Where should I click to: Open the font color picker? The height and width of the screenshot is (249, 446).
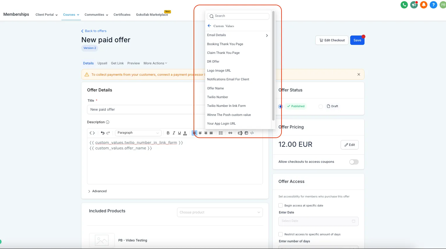pyautogui.click(x=185, y=133)
